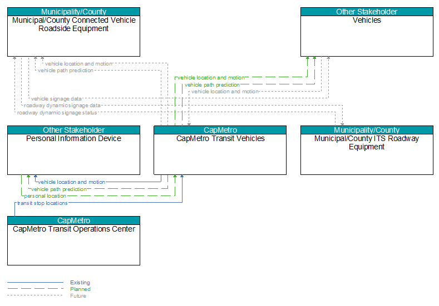The height and width of the screenshot is (306, 439).
Task: Click the gray dotted legend line sample
Action: [35, 295]
